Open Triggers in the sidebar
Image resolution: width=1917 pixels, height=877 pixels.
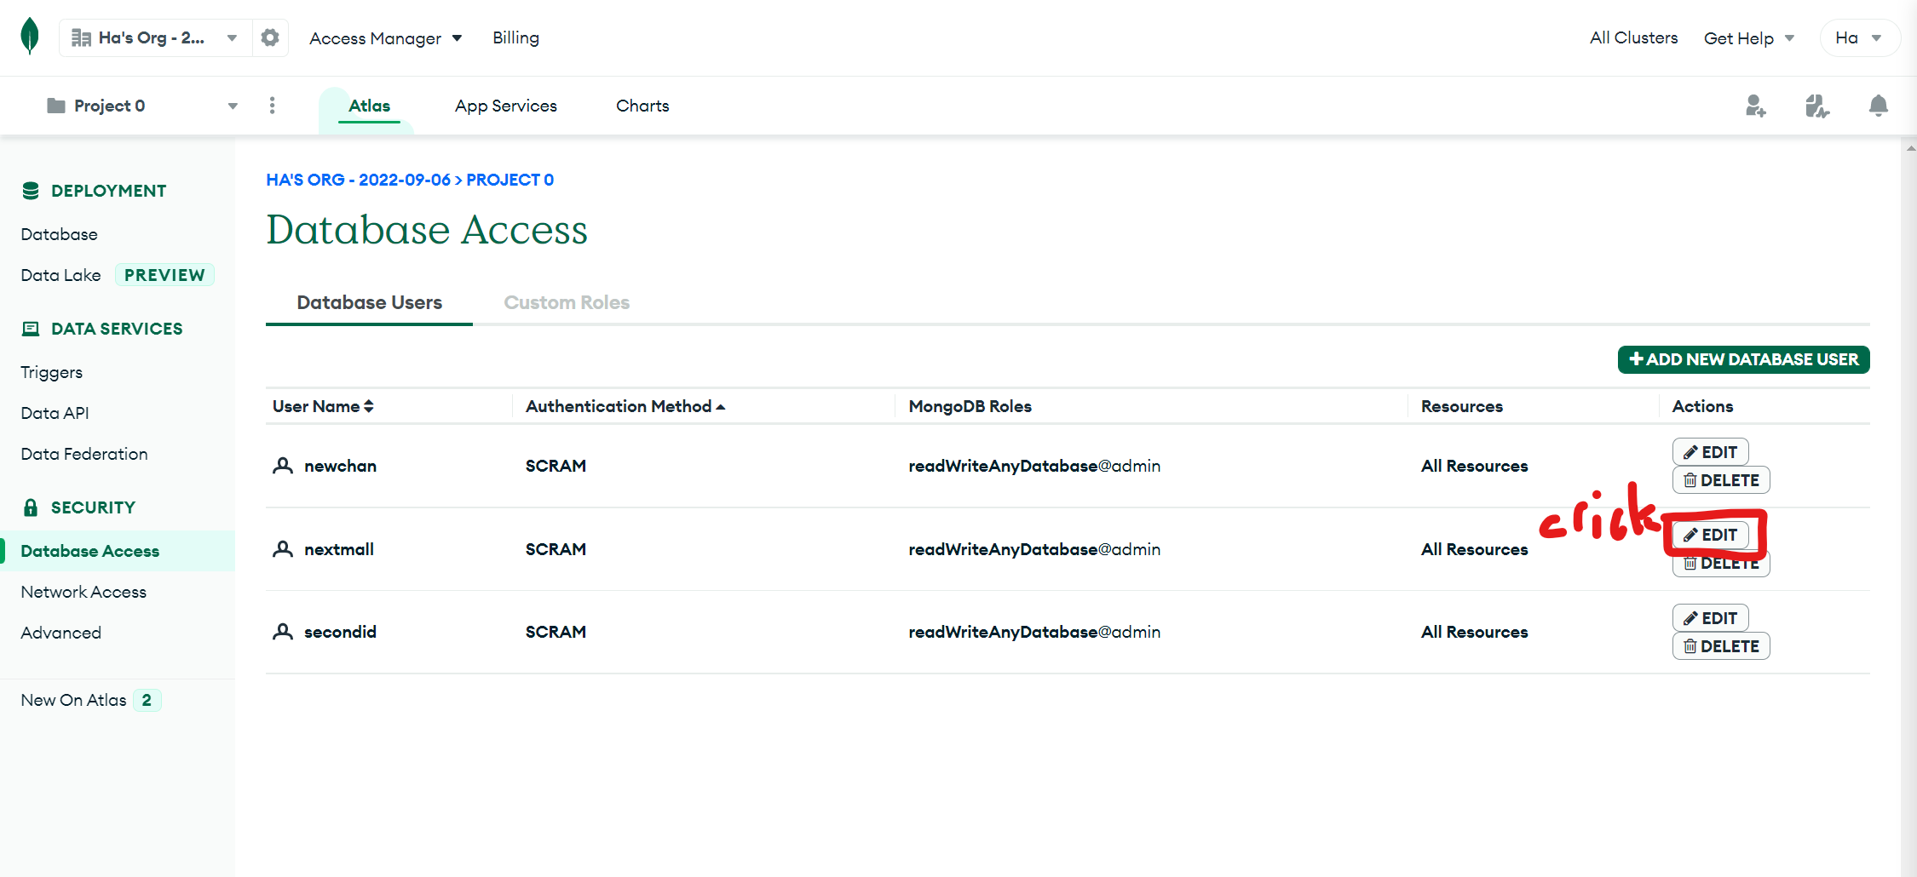[x=51, y=372]
